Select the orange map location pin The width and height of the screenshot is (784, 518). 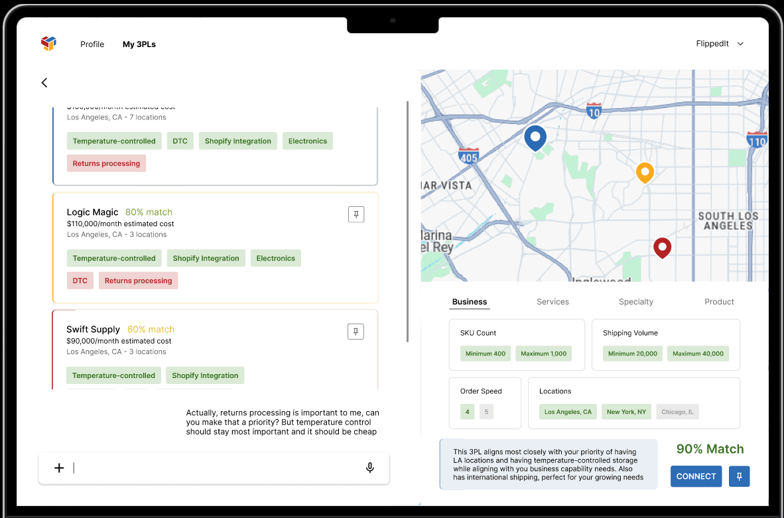(645, 173)
